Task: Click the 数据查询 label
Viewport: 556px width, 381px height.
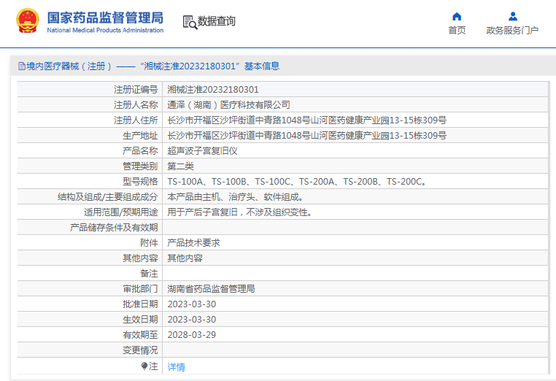Action: pyautogui.click(x=216, y=21)
